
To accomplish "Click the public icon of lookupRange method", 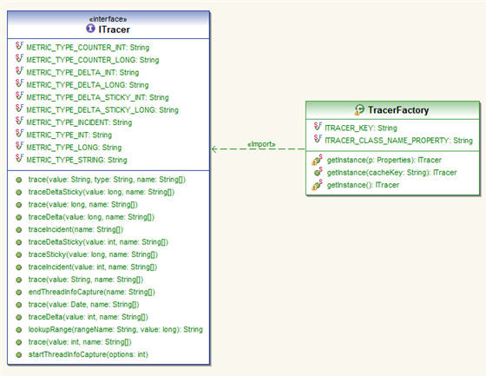I will click(x=19, y=330).
